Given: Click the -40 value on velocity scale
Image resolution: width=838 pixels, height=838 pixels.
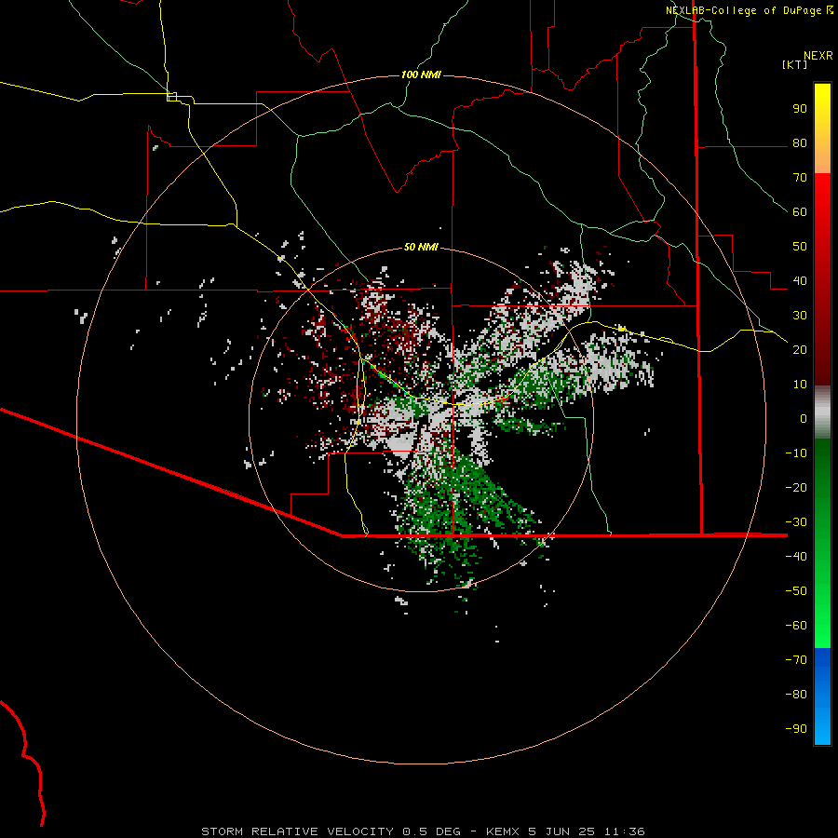Looking at the screenshot, I should point(796,557).
